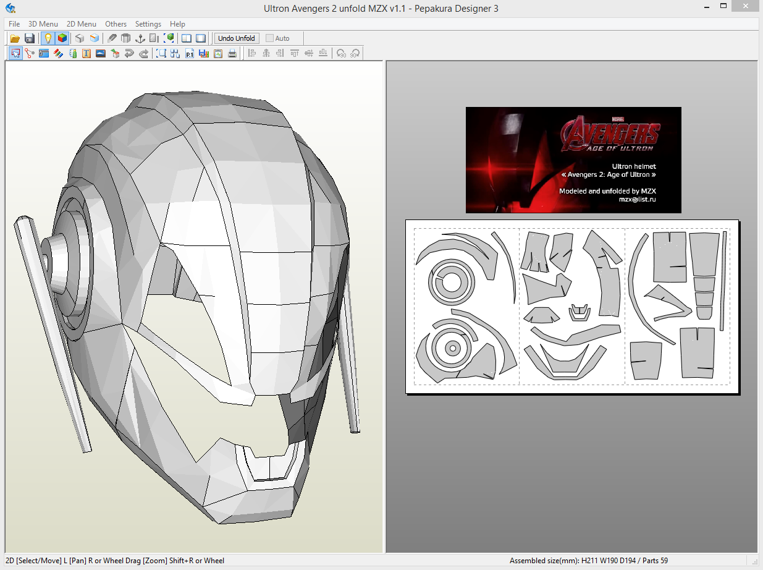Viewport: 763px width, 570px height.
Task: Select the orange T text tool
Action: (x=86, y=53)
